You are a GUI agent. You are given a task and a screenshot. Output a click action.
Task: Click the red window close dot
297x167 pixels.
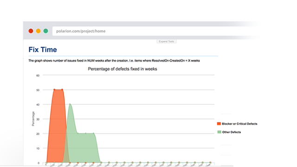pos(31,31)
